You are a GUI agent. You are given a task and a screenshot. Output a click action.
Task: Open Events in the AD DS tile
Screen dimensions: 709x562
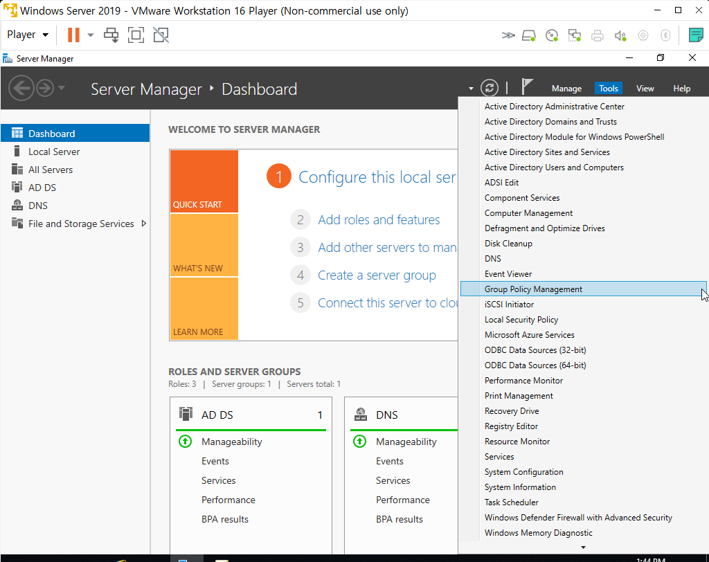(215, 461)
